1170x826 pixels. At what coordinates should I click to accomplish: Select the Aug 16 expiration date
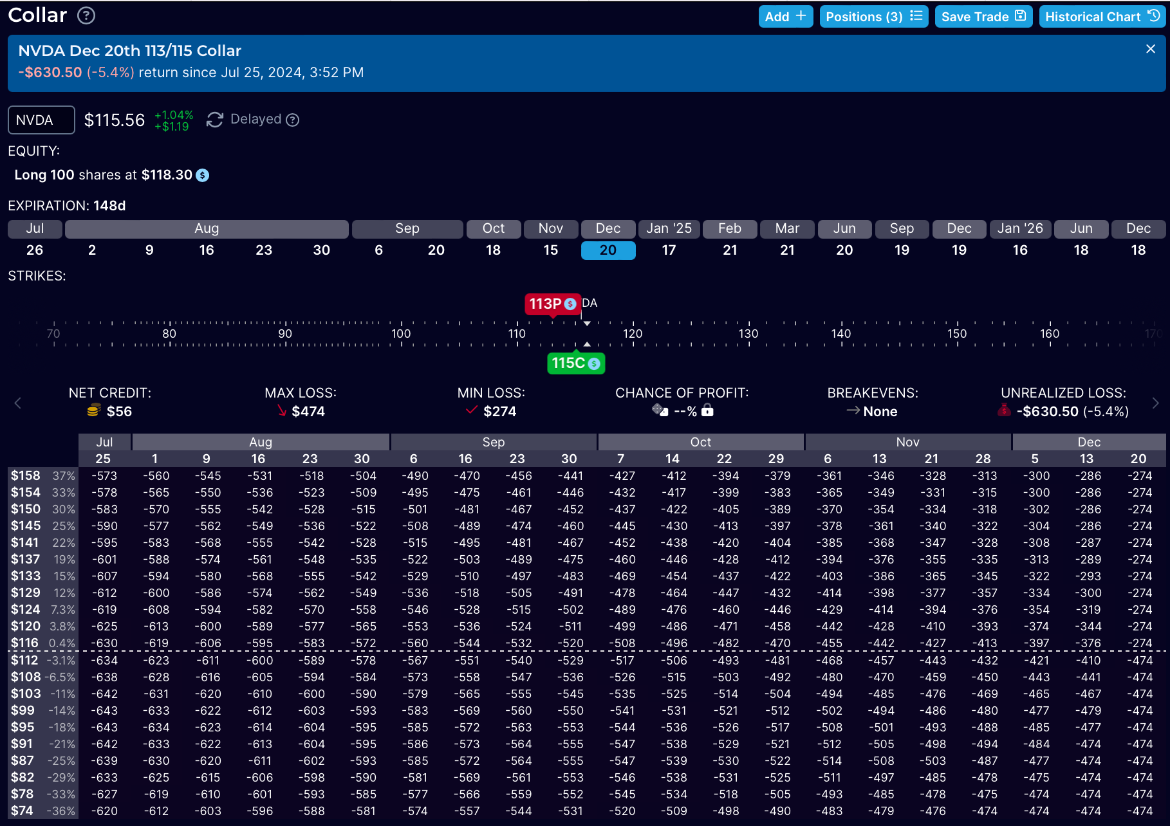tap(207, 250)
